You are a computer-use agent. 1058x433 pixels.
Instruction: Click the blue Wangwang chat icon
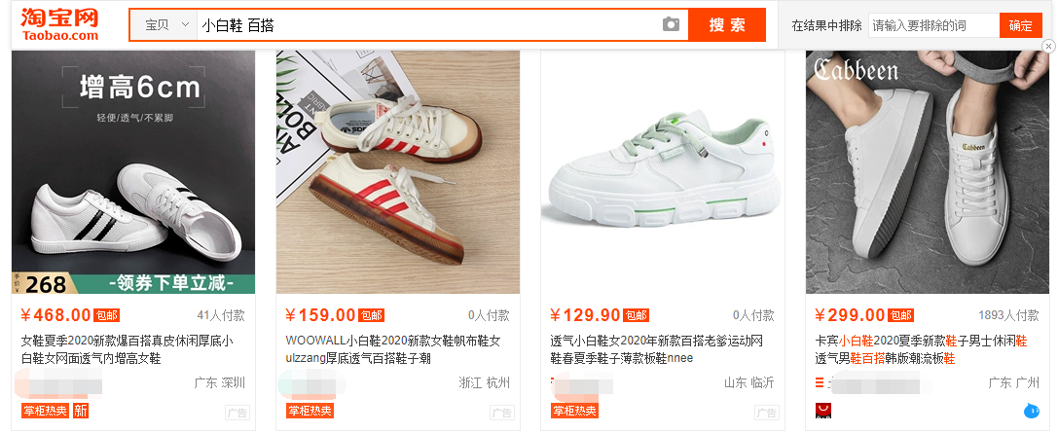click(1031, 410)
